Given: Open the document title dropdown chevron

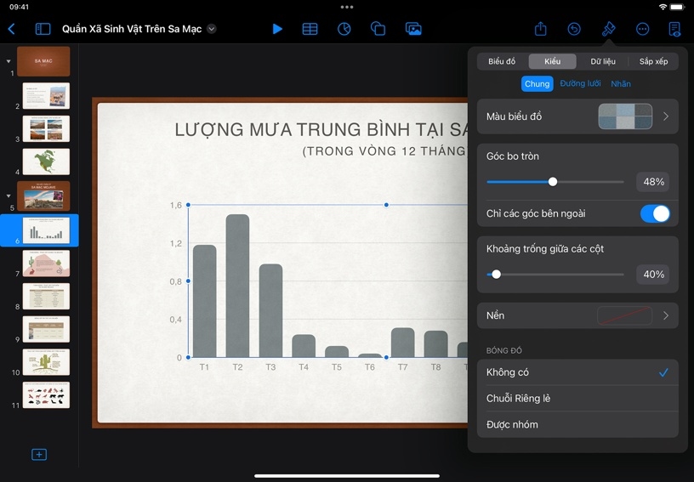Looking at the screenshot, I should click(212, 29).
